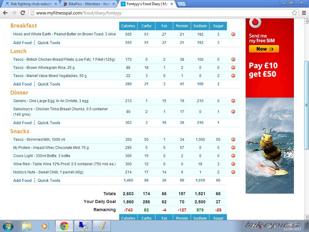Open Quick Tools under Lunch
Image resolution: width=309 pixels, height=232 pixels.
coord(49,84)
